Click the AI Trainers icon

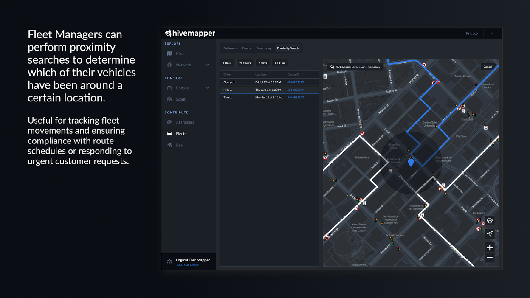pyautogui.click(x=169, y=122)
